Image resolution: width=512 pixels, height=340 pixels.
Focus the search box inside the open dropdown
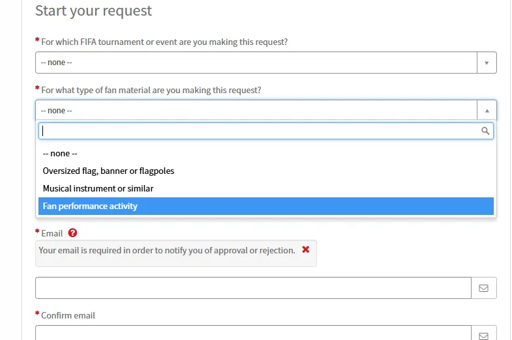(x=260, y=131)
